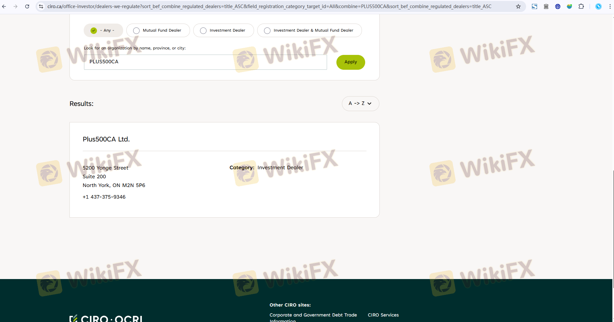Go back to the previous page

tap(4, 6)
